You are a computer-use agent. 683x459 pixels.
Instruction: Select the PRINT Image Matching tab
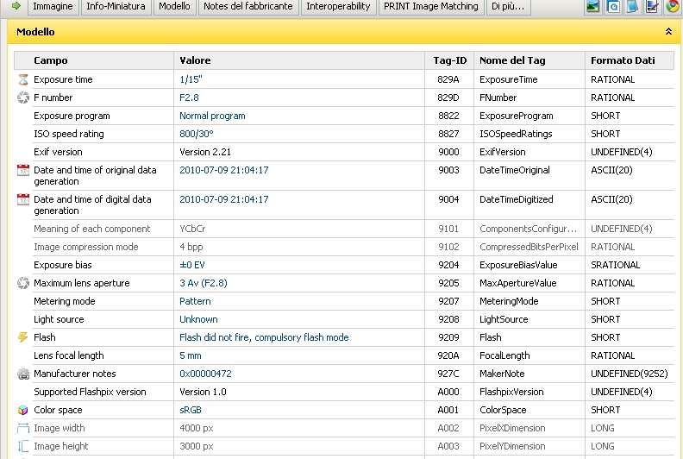[430, 6]
